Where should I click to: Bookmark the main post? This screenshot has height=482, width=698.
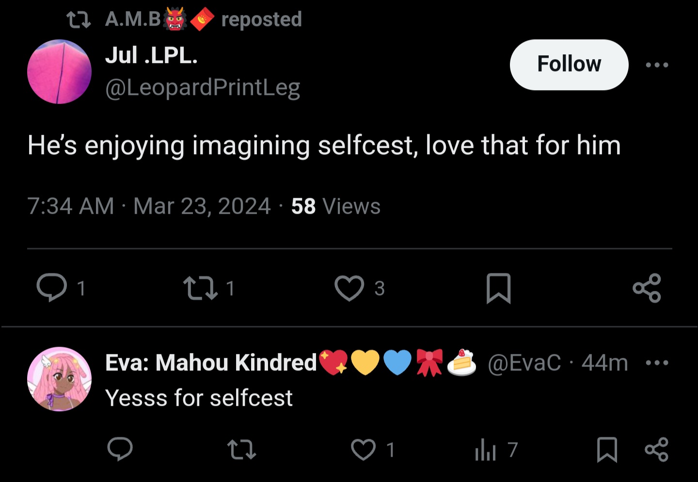[498, 288]
